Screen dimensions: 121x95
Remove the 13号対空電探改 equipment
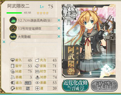click(59, 28)
